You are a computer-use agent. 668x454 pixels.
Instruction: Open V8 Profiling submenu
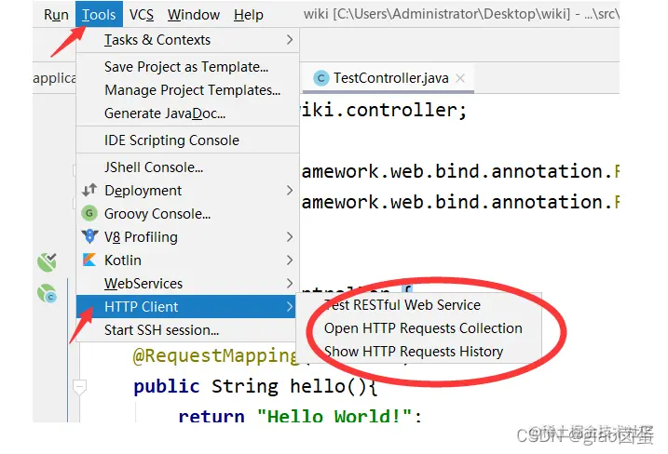point(187,237)
